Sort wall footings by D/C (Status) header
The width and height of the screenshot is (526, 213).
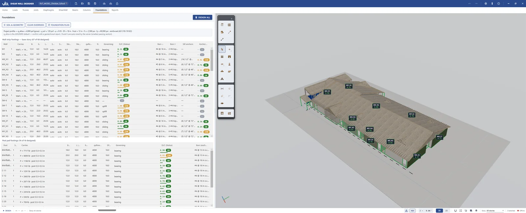(124, 44)
